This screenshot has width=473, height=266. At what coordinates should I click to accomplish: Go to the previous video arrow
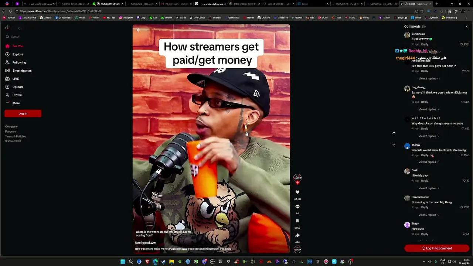pos(394,133)
